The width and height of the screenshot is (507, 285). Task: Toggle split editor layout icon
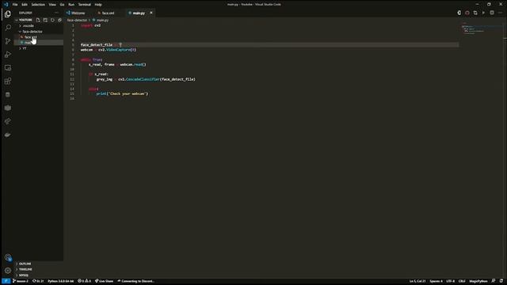(x=492, y=13)
